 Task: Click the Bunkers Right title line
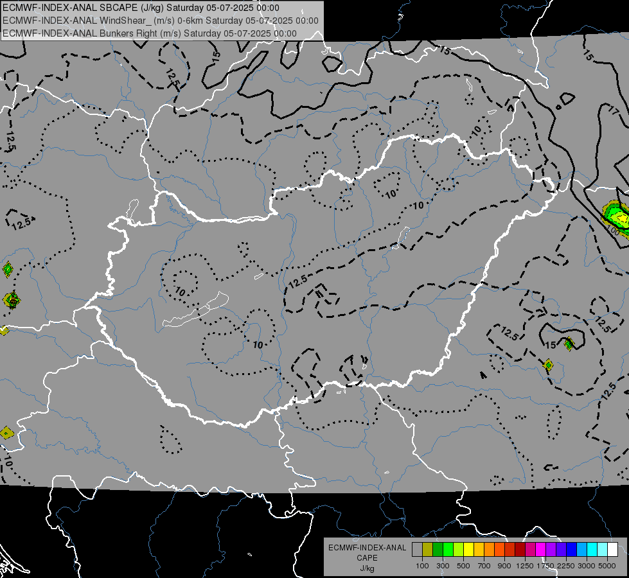click(x=150, y=33)
